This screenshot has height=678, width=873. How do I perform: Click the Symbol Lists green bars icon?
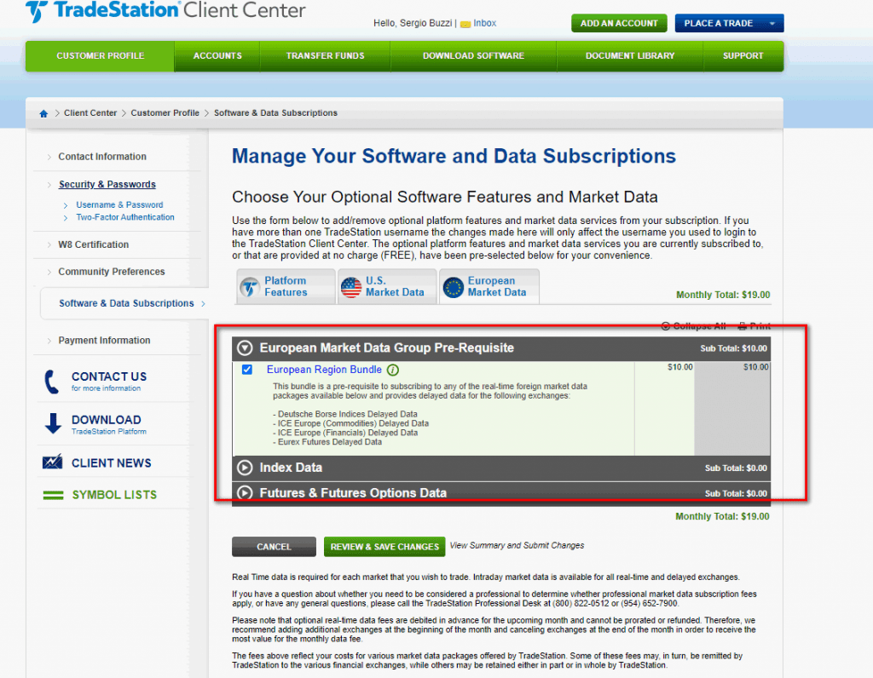54,495
